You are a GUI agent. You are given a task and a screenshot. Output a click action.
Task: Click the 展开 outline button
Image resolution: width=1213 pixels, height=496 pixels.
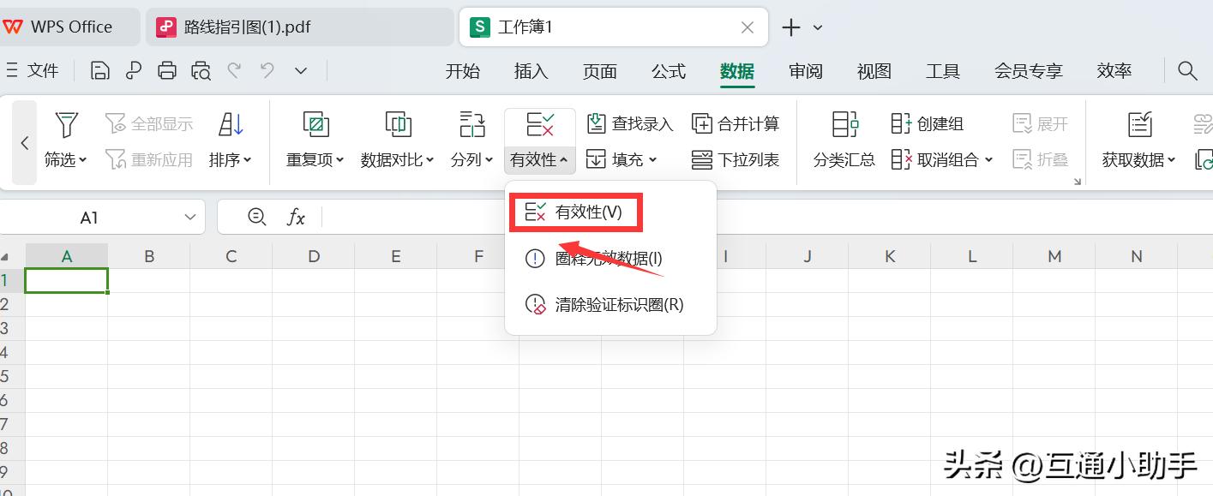click(1041, 124)
